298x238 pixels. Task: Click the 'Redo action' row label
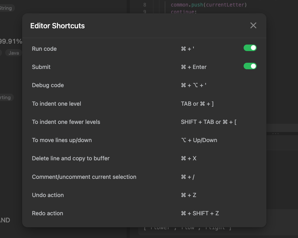point(47,213)
